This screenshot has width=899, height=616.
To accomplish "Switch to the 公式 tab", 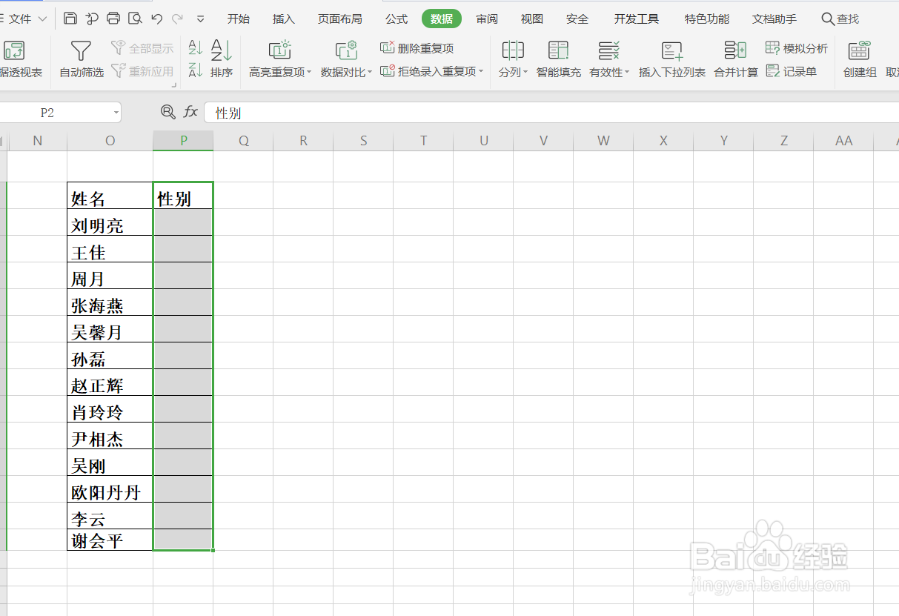I will pyautogui.click(x=397, y=19).
